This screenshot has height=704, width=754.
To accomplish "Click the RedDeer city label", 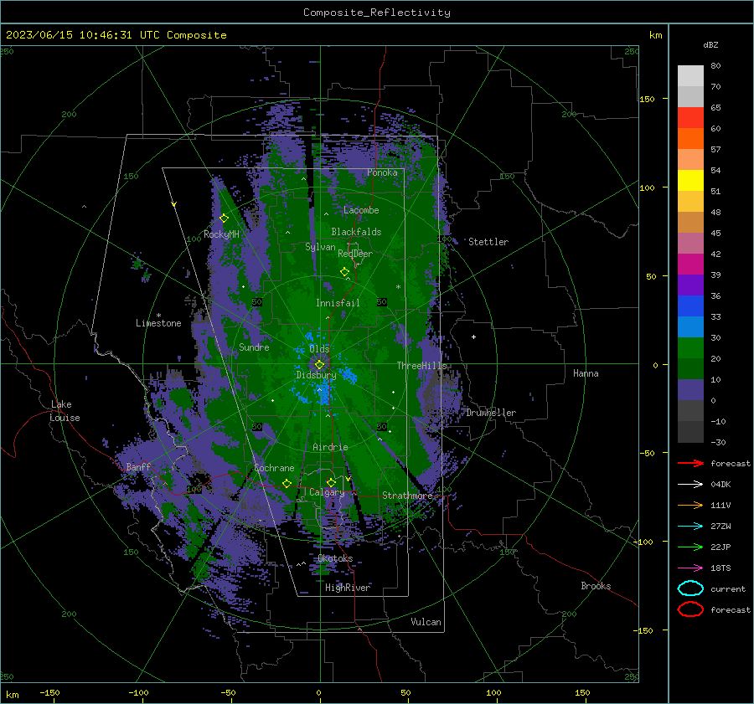I will tap(355, 254).
